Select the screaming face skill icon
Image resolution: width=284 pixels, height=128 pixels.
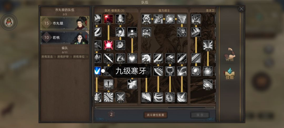coord(170,97)
